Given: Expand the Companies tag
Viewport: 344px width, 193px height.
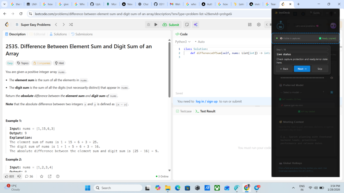Looking at the screenshot, I should pyautogui.click(x=41, y=63).
